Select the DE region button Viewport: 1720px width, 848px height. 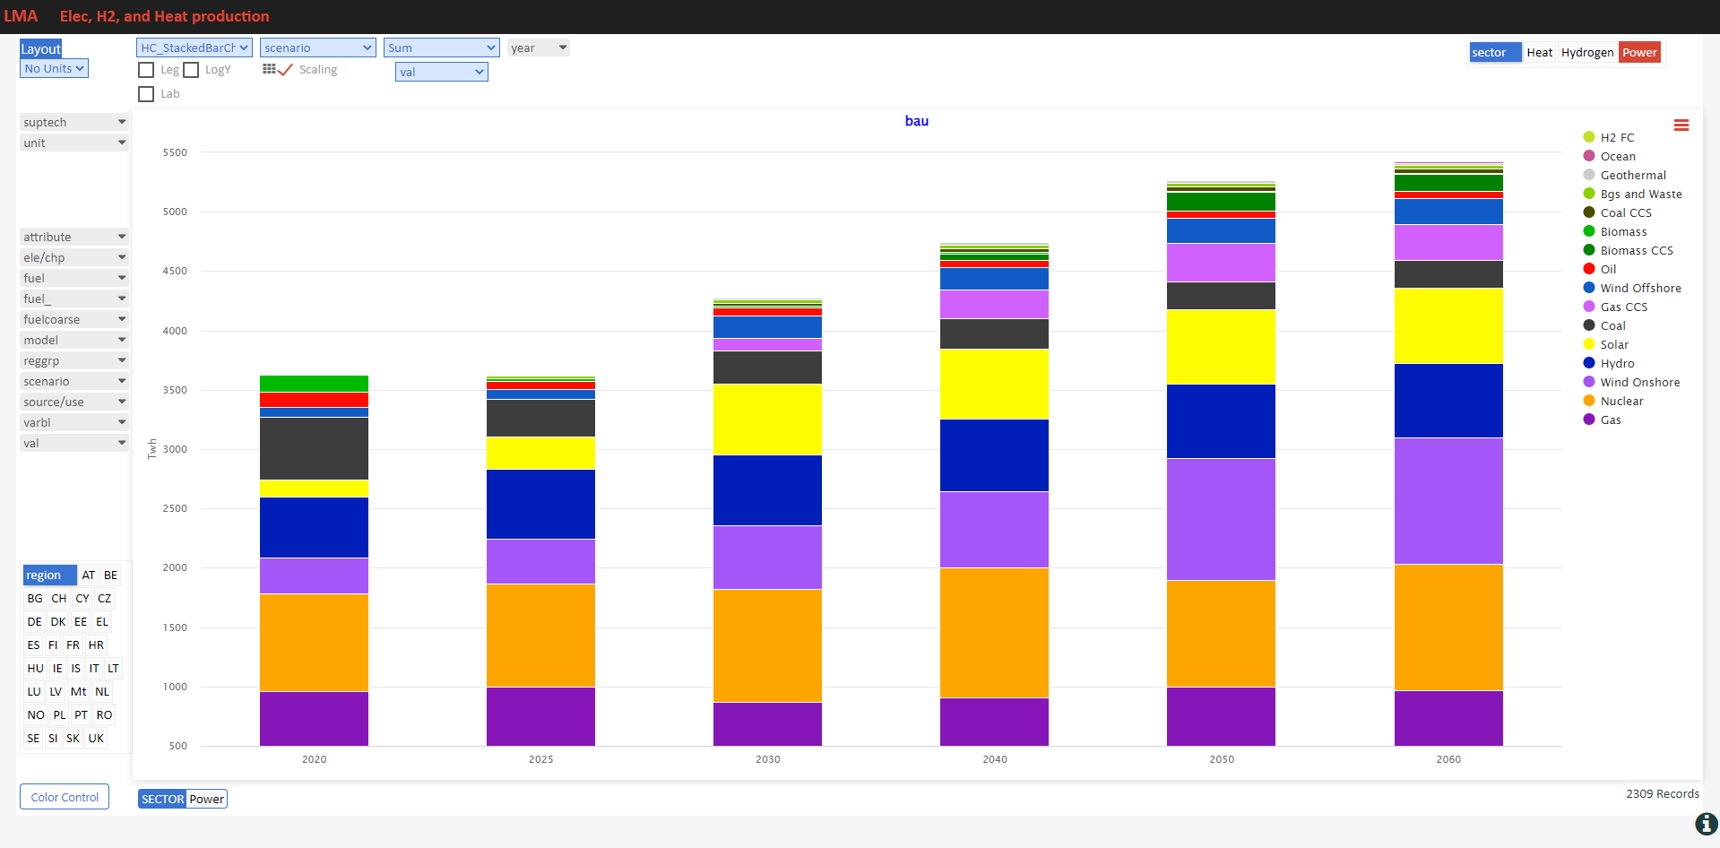35,621
